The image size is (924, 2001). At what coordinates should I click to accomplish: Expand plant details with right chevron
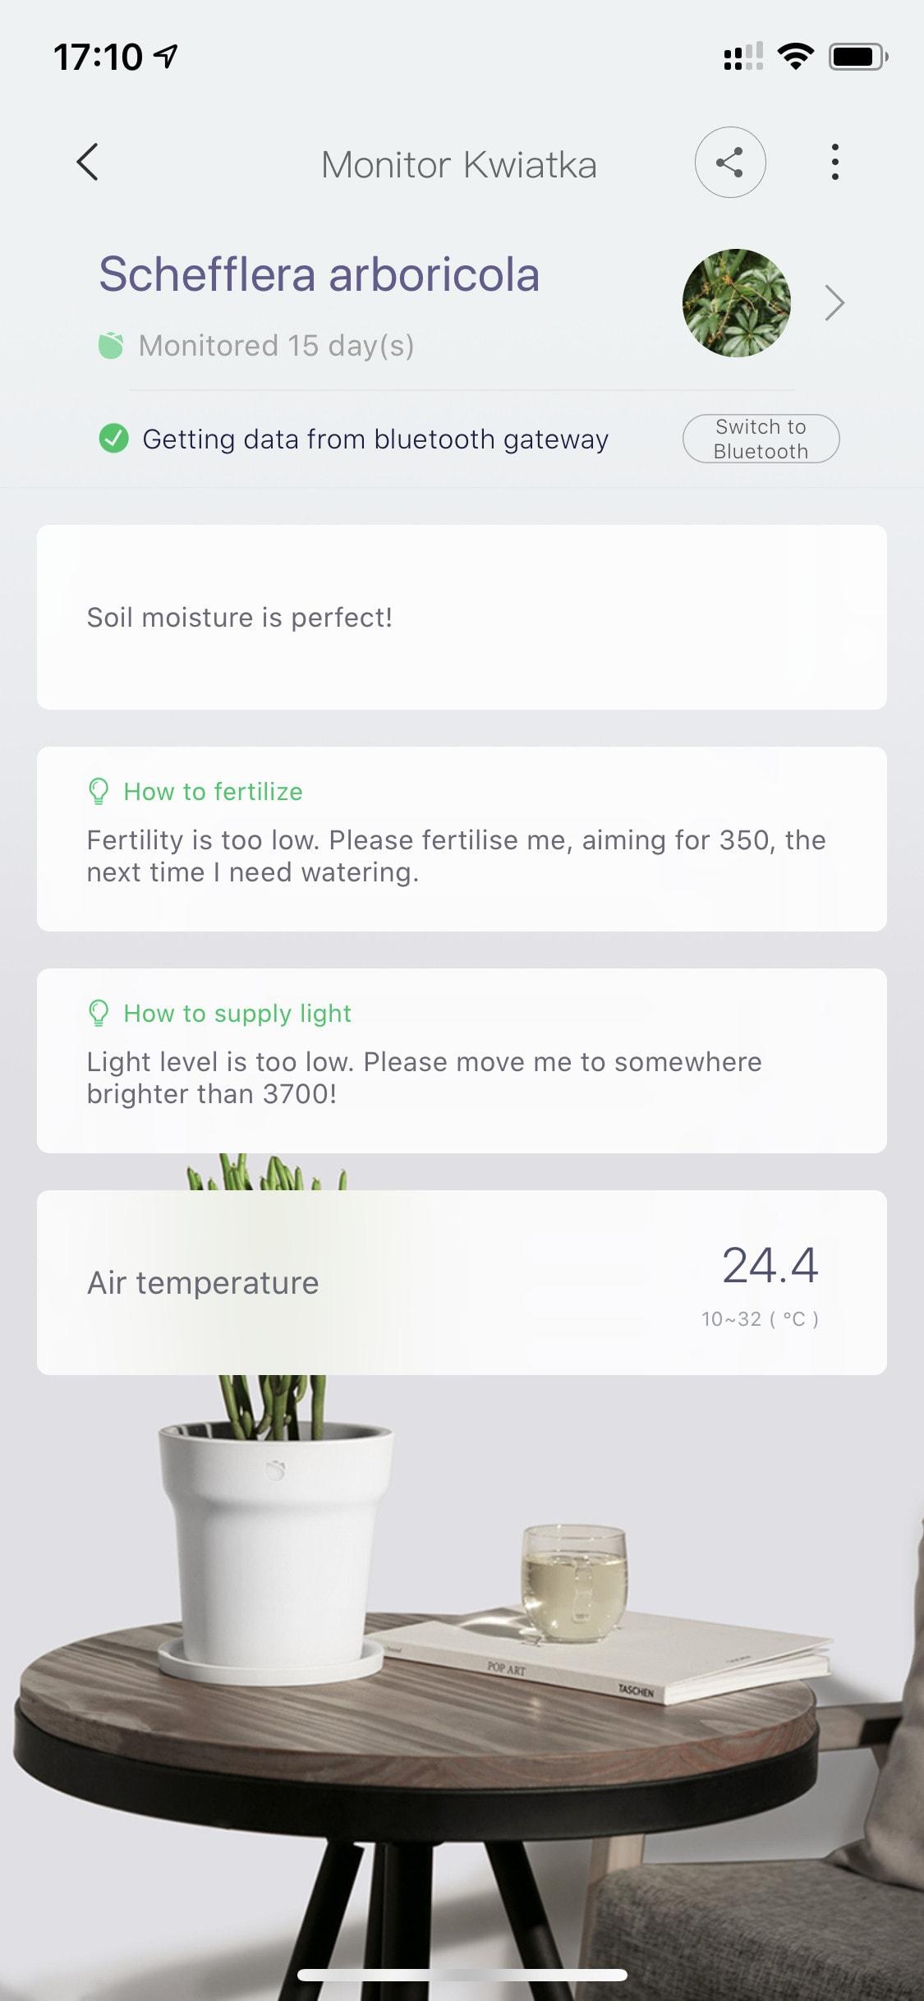834,303
